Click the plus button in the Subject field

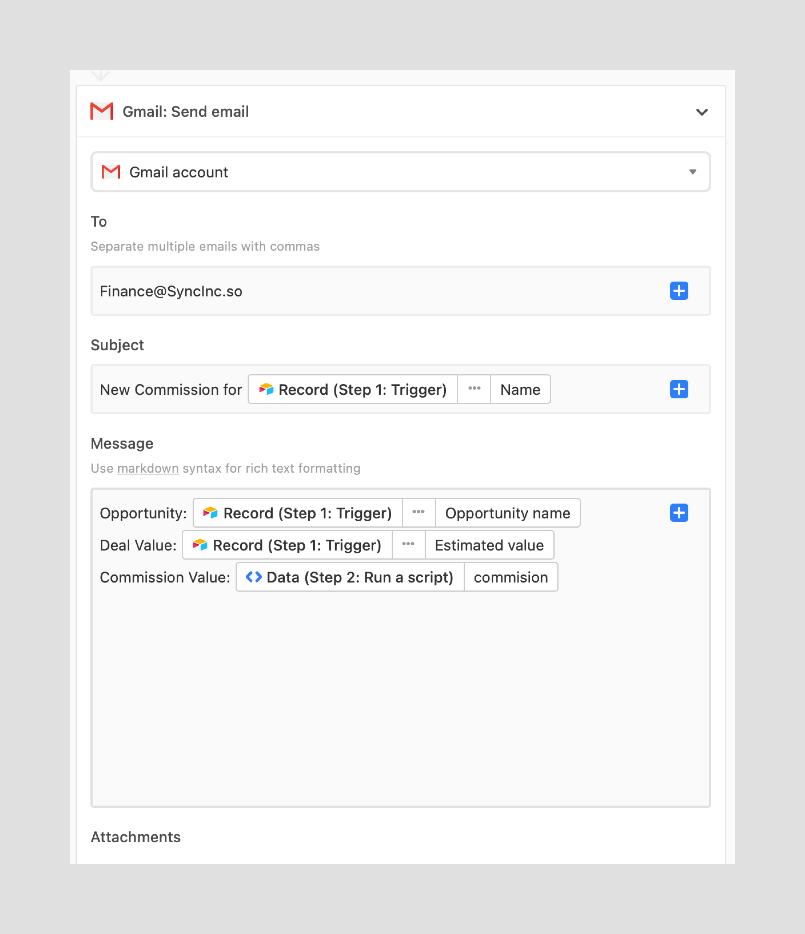point(679,389)
